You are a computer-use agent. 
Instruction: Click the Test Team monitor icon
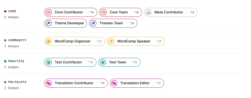pos(103,62)
